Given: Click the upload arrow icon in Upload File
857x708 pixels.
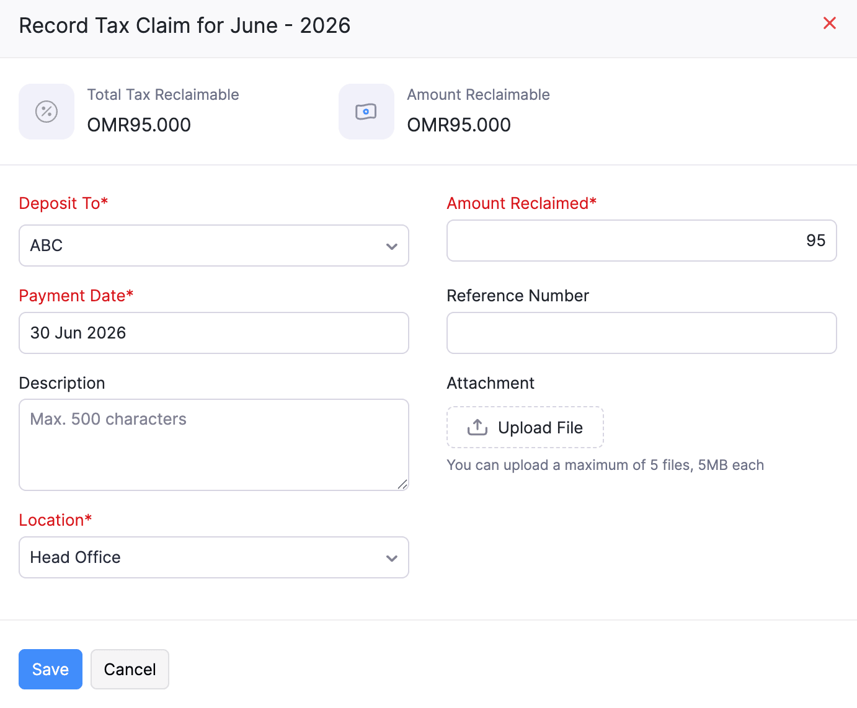Looking at the screenshot, I should tap(477, 427).
